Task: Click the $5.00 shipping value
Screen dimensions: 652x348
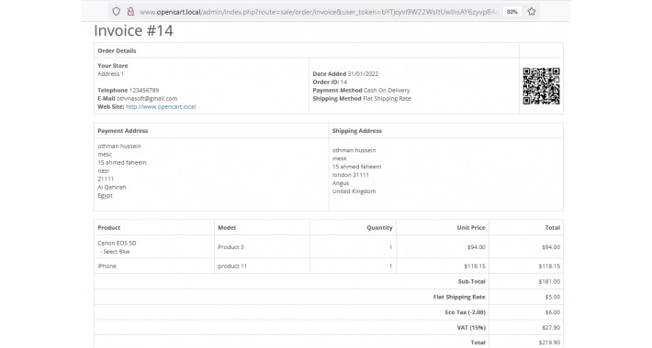Action: [x=553, y=297]
